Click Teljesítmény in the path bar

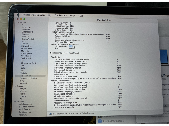pyautogui.click(x=88, y=113)
